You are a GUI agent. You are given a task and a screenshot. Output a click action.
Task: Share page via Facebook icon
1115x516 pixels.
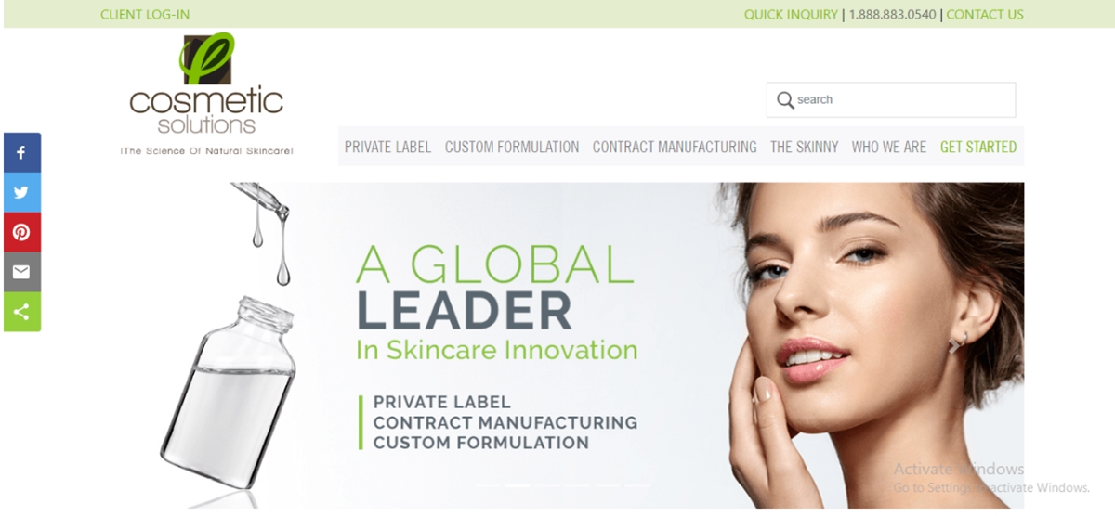22,152
